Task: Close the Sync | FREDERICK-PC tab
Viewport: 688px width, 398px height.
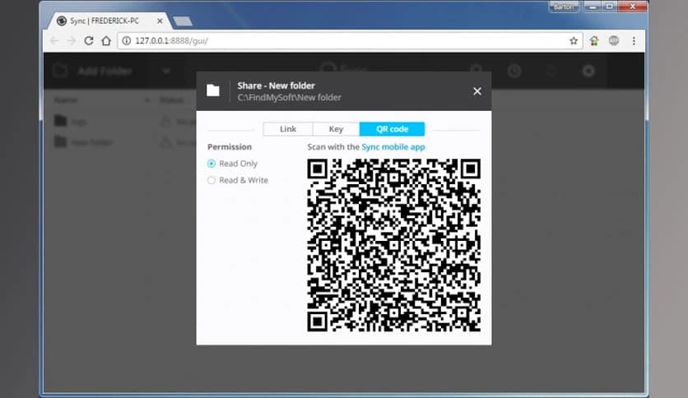Action: coord(160,21)
